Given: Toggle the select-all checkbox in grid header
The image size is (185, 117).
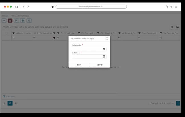Looking at the screenshot, I should tap(7, 33).
